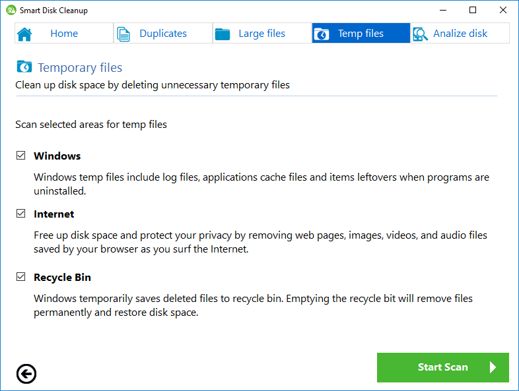Screen dimensions: 519x391
Task: Maximize the Smart Disk Cleanup window
Action: tap(473, 11)
